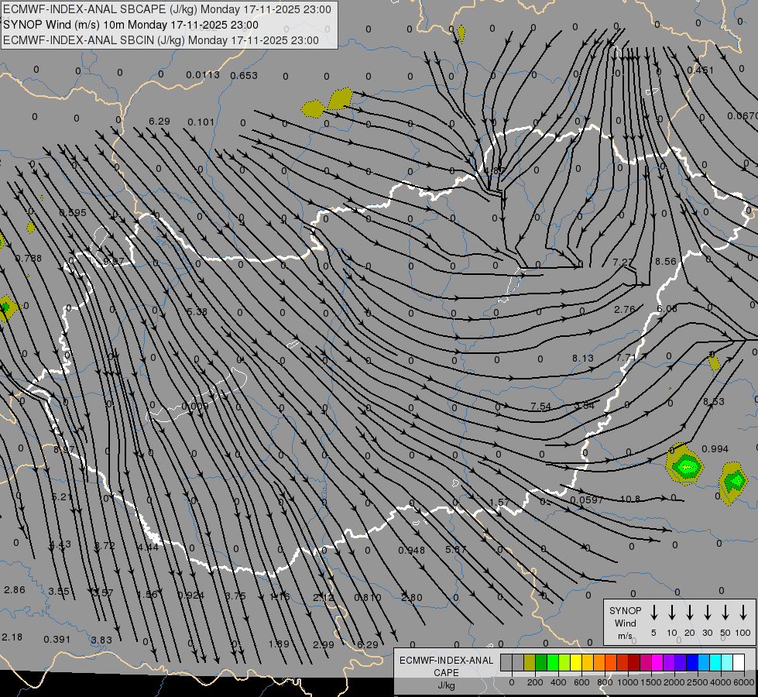The image size is (758, 697).
Task: Click the 100 m/s wind arrow in legend
Action: tap(743, 613)
